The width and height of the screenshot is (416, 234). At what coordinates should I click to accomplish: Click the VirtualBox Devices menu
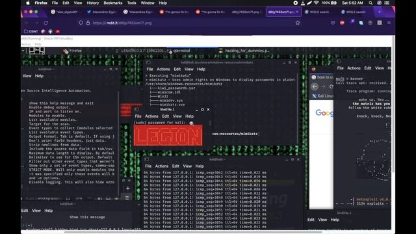click(x=26, y=44)
